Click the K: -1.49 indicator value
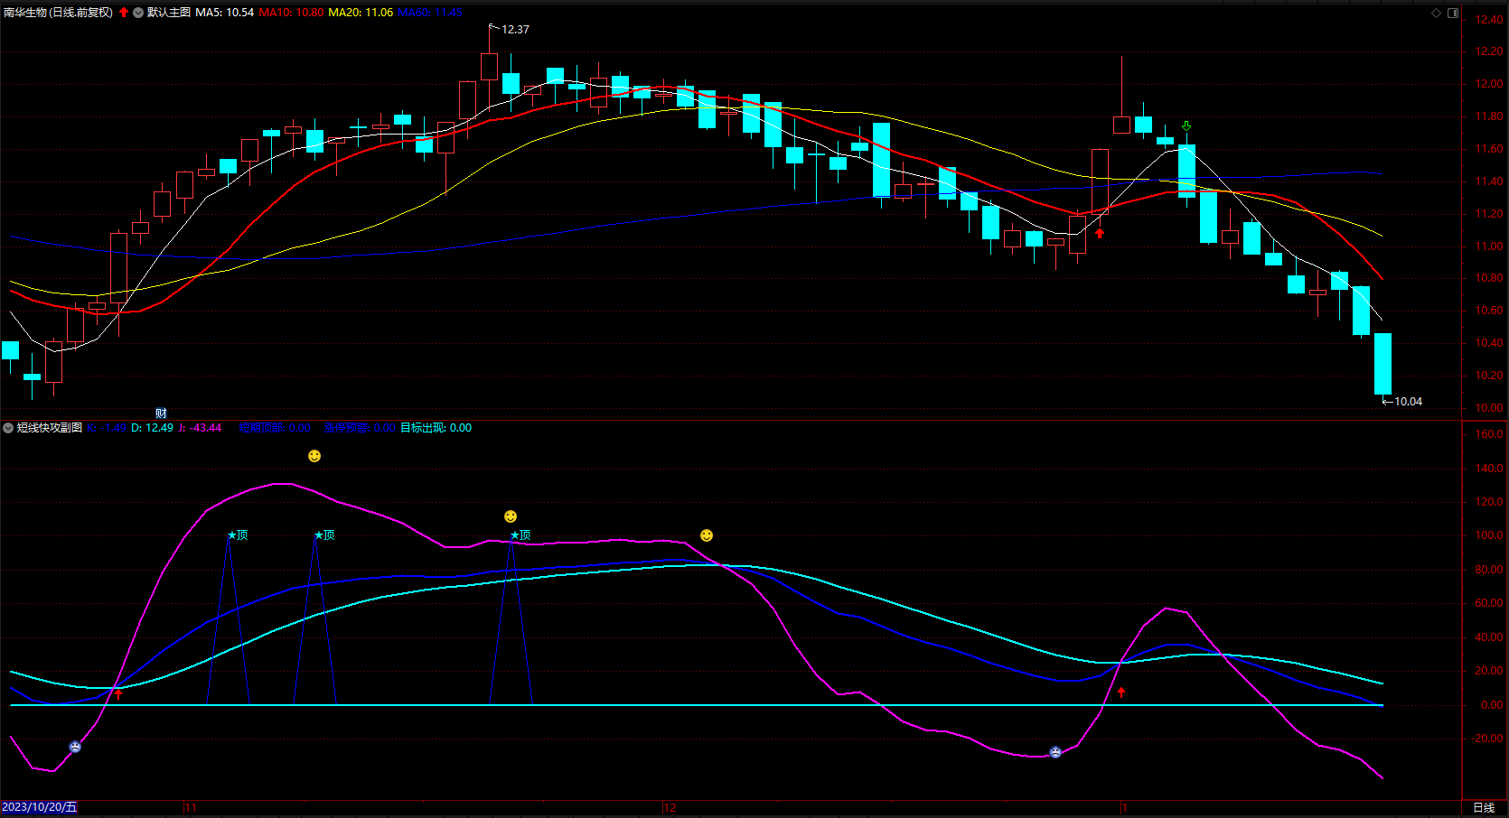 107,428
